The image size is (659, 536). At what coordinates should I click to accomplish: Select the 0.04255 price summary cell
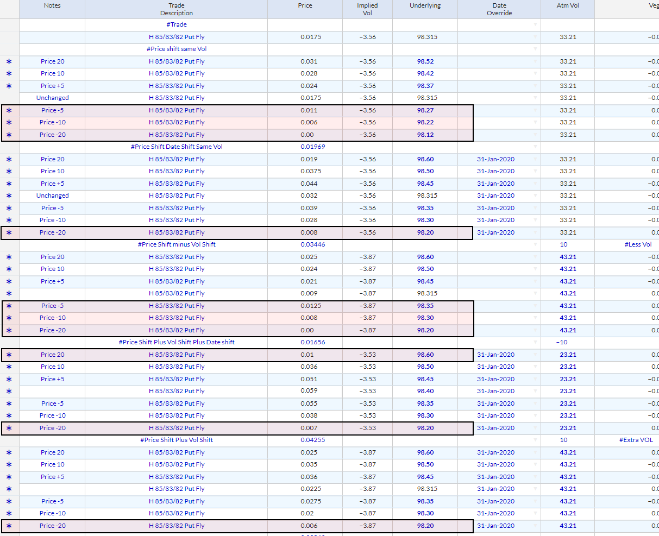click(305, 440)
